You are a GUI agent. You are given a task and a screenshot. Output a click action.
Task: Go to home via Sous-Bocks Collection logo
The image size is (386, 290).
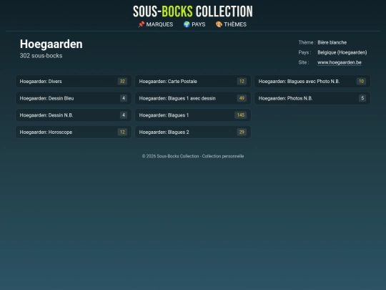coord(193,11)
